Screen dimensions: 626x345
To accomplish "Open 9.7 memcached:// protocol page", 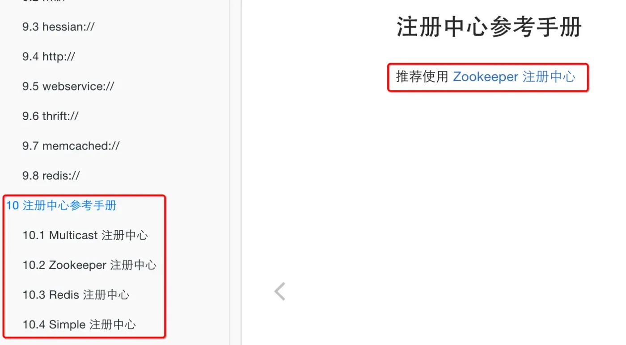I will pos(71,146).
